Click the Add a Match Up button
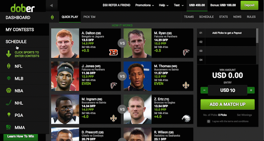264x141 pixels. point(227,104)
